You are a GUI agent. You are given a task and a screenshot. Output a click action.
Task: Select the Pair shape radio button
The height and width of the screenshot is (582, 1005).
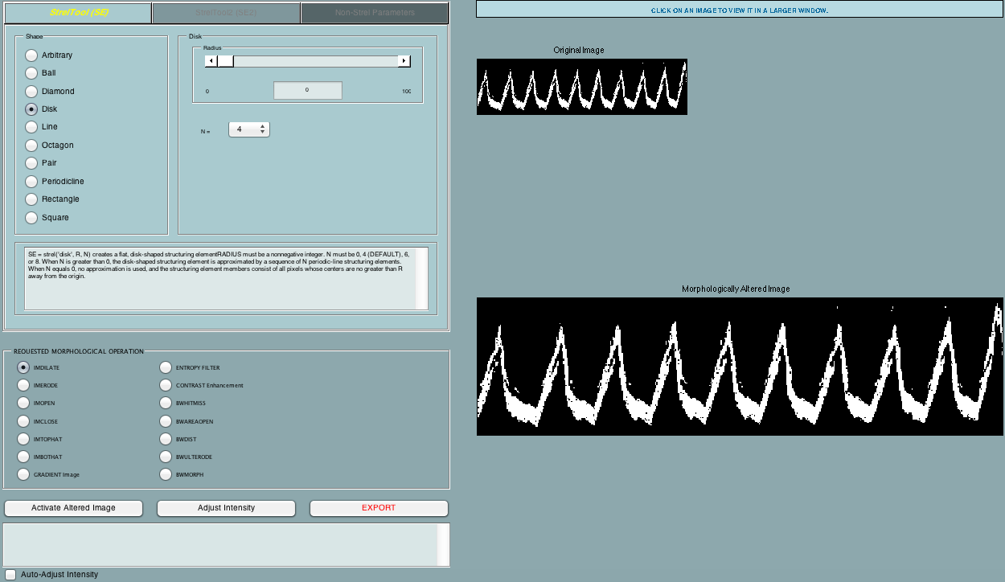[x=31, y=163]
